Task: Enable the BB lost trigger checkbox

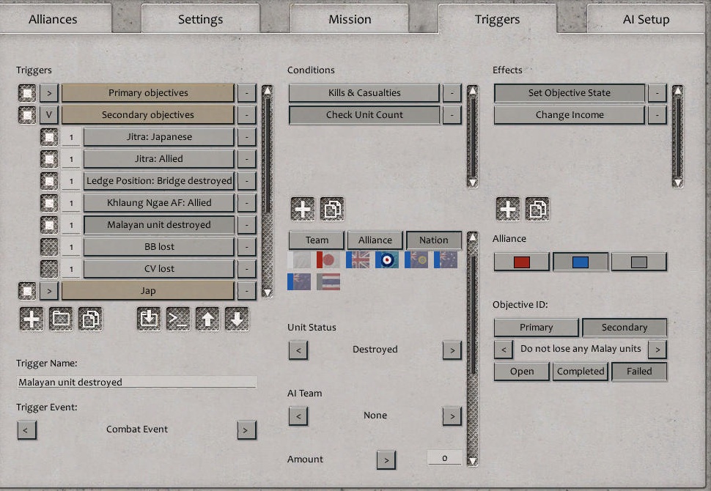Action: 49,247
